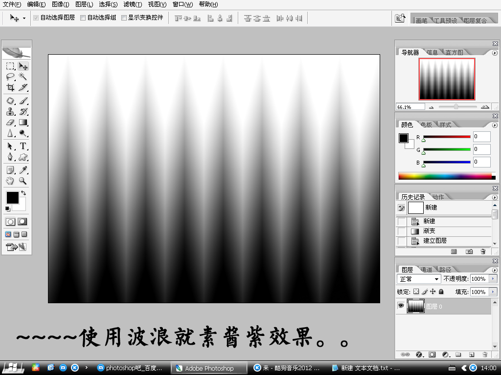The width and height of the screenshot is (501, 375).
Task: Select the Crop tool
Action: 10,88
